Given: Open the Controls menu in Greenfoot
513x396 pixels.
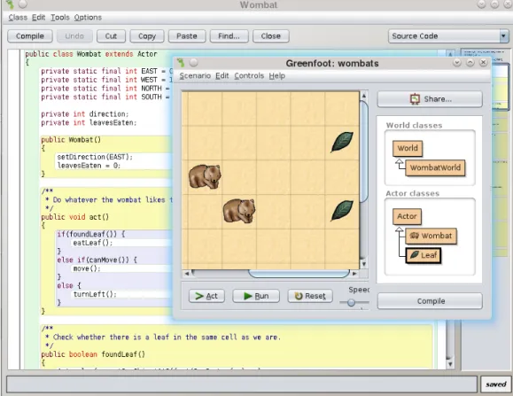Looking at the screenshot, I should [x=249, y=76].
